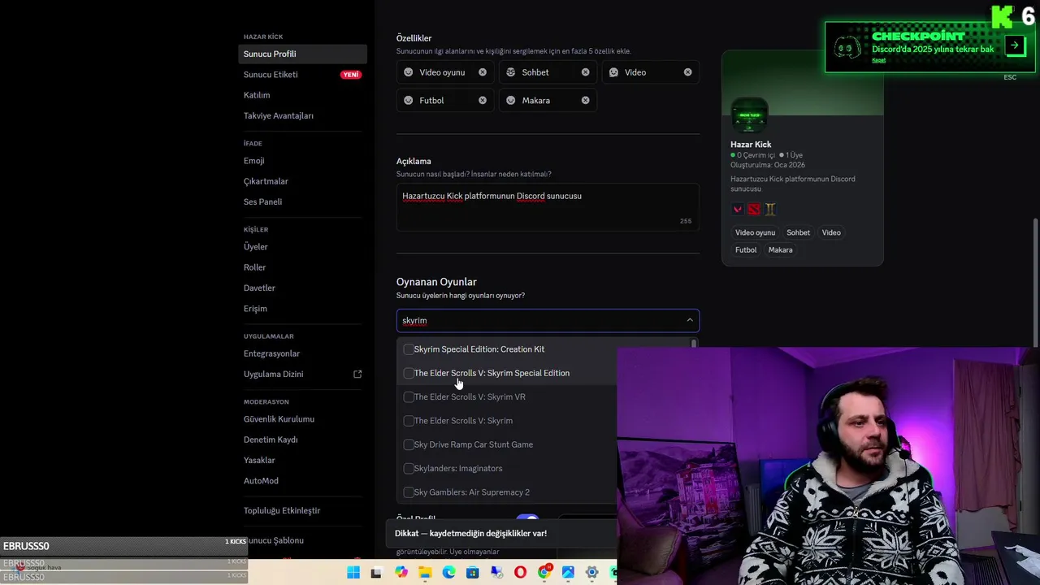
Task: Check The Elder Scrolls V: Skyrim Special Edition
Action: tap(409, 373)
